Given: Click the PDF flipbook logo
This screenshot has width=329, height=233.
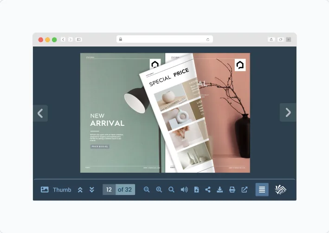Looking at the screenshot, I should click(x=281, y=189).
